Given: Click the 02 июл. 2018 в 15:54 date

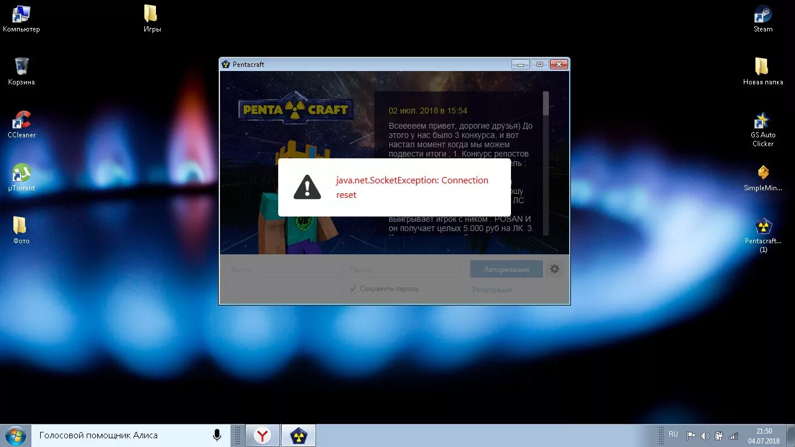Looking at the screenshot, I should [x=428, y=111].
